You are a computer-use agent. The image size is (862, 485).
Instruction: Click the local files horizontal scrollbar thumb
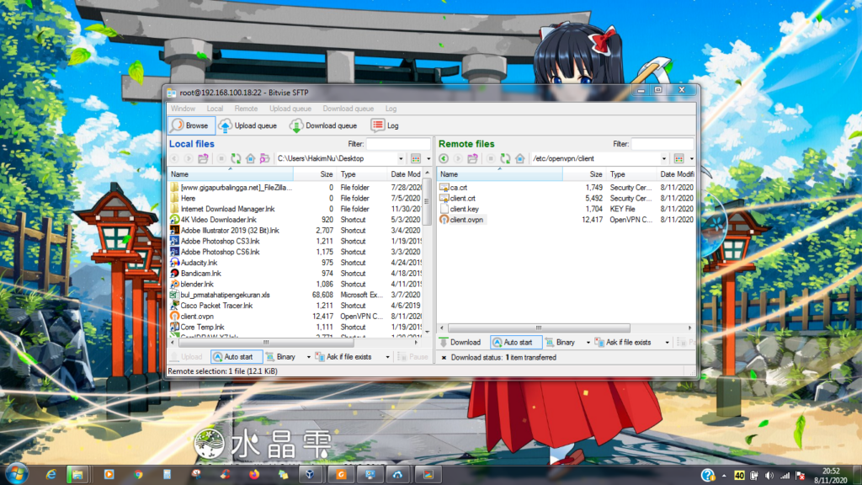pos(266,343)
